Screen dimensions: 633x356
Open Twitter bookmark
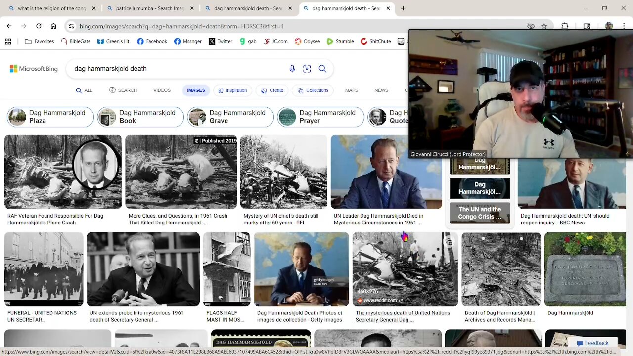pos(221,41)
